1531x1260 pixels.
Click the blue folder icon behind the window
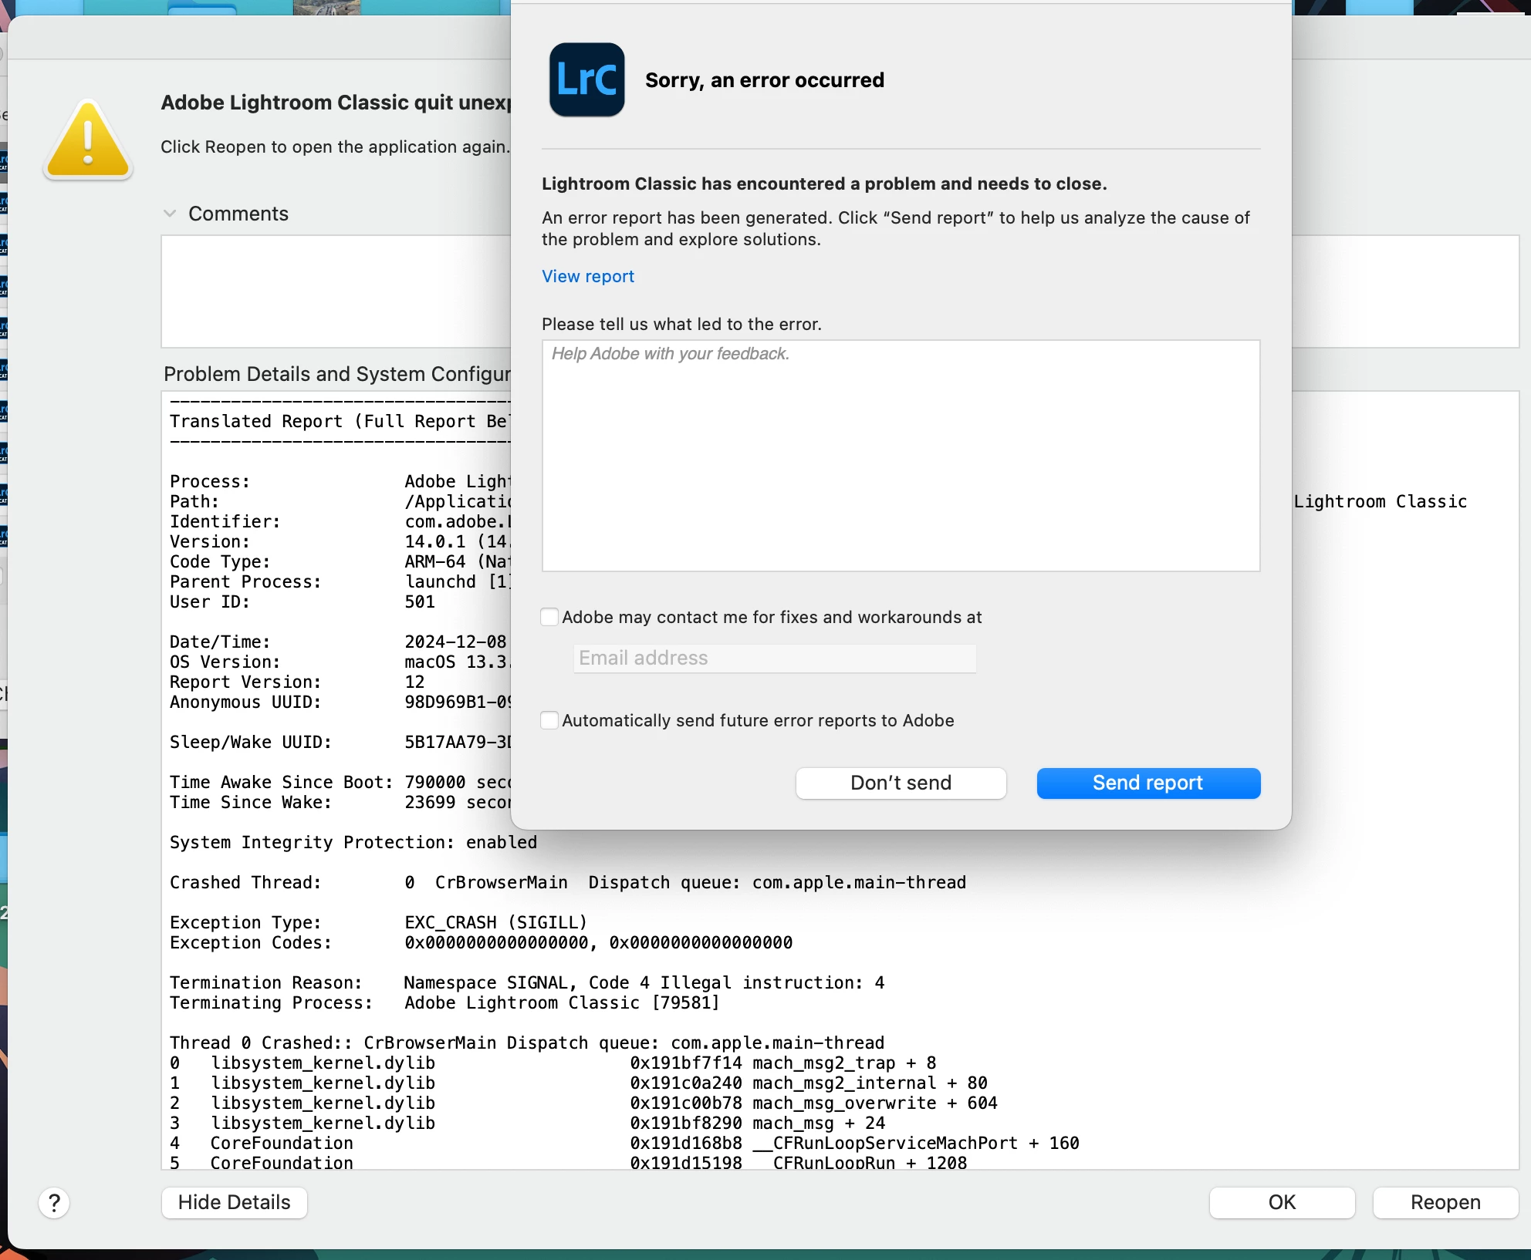click(202, 8)
